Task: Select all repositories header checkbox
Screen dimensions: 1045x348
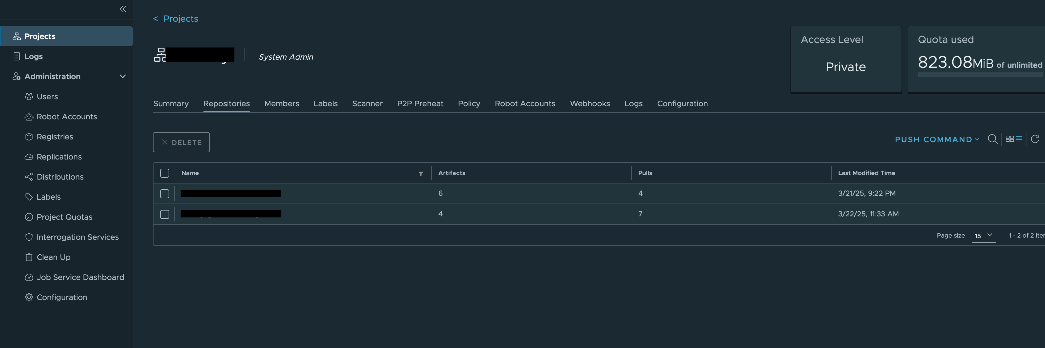Action: [164, 173]
